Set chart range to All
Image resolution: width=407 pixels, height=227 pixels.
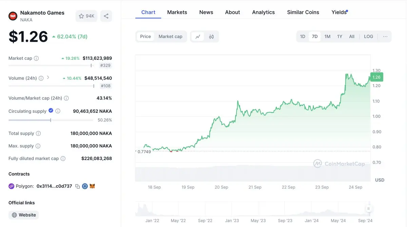click(x=352, y=37)
